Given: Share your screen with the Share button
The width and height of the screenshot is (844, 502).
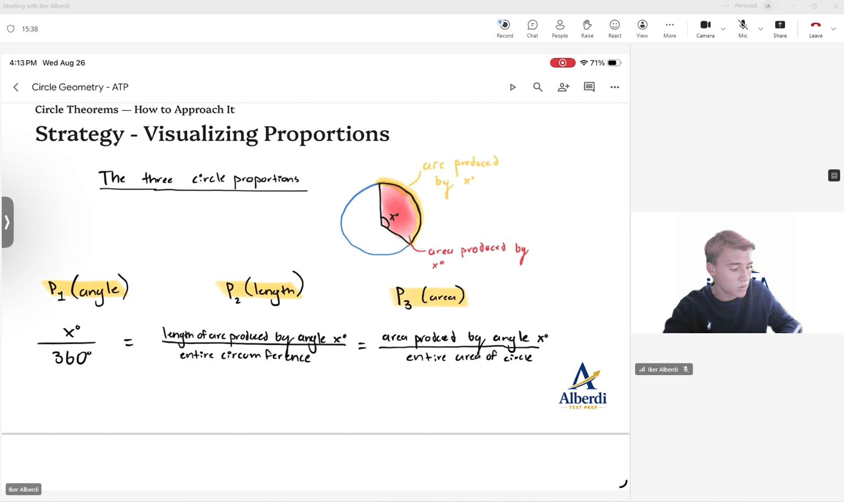Looking at the screenshot, I should pos(780,29).
